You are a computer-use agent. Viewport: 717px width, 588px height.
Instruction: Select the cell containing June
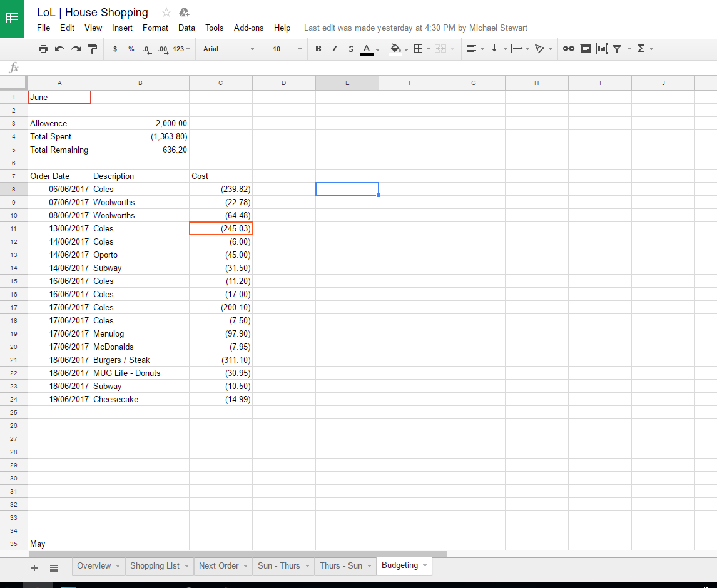point(59,97)
